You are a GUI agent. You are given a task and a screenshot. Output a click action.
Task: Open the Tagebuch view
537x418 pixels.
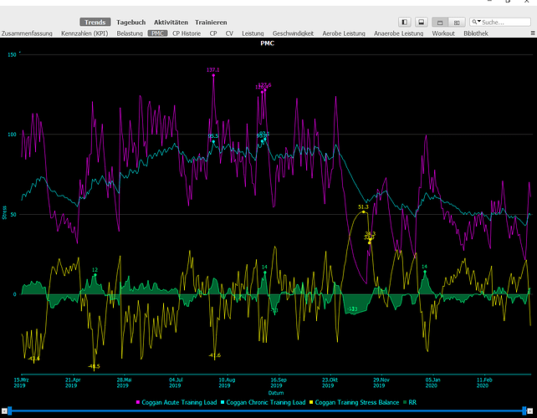(130, 23)
